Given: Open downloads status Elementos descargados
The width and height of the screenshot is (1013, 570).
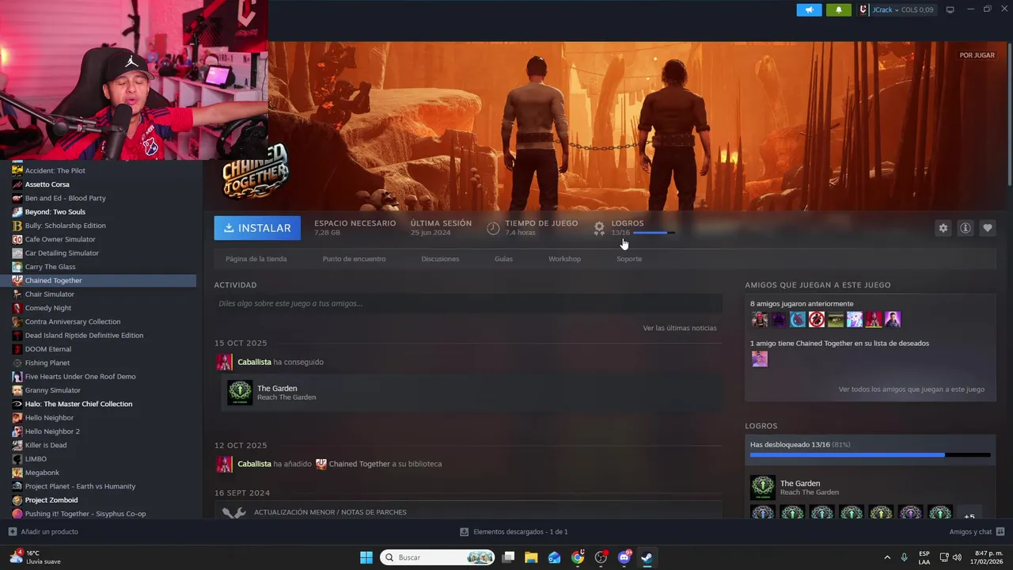Looking at the screenshot, I should [x=514, y=532].
